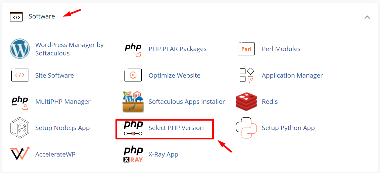Image resolution: width=380 pixels, height=173 pixels.
Task: Click the Site Software icon
Action: coord(20,75)
